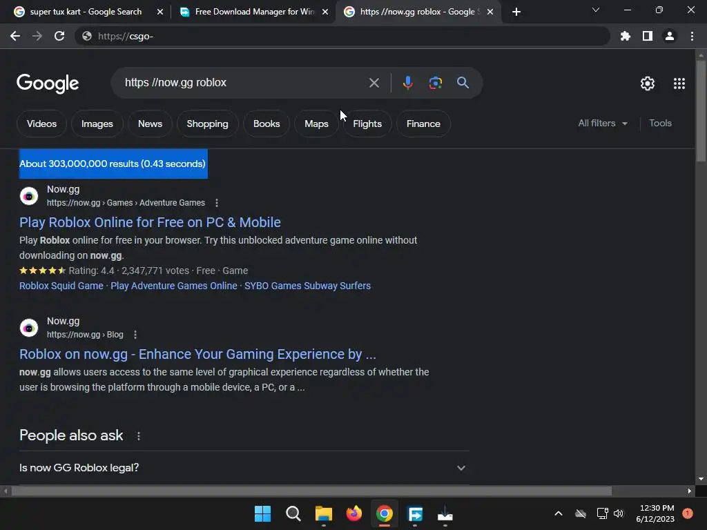This screenshot has width=707, height=530.
Task: Open volume control in system tray
Action: pyautogui.click(x=619, y=513)
